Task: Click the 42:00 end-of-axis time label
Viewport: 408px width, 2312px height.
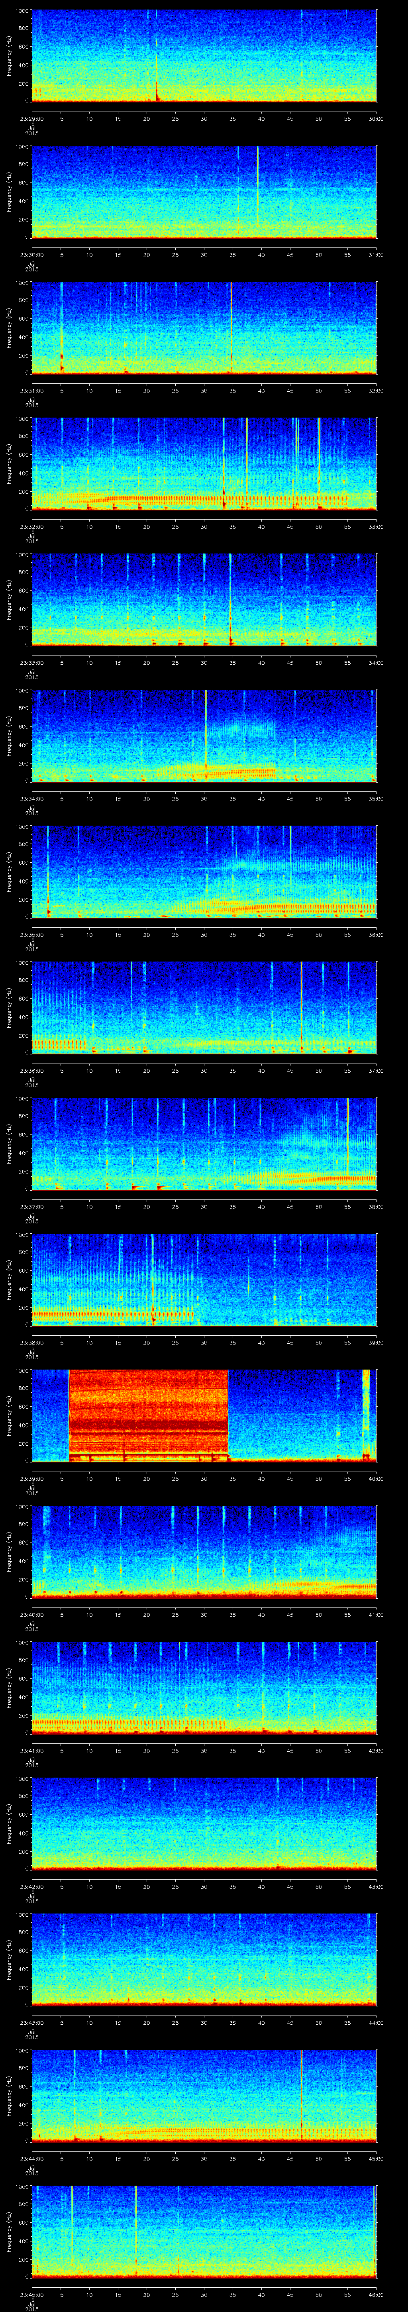Action: tap(376, 1750)
